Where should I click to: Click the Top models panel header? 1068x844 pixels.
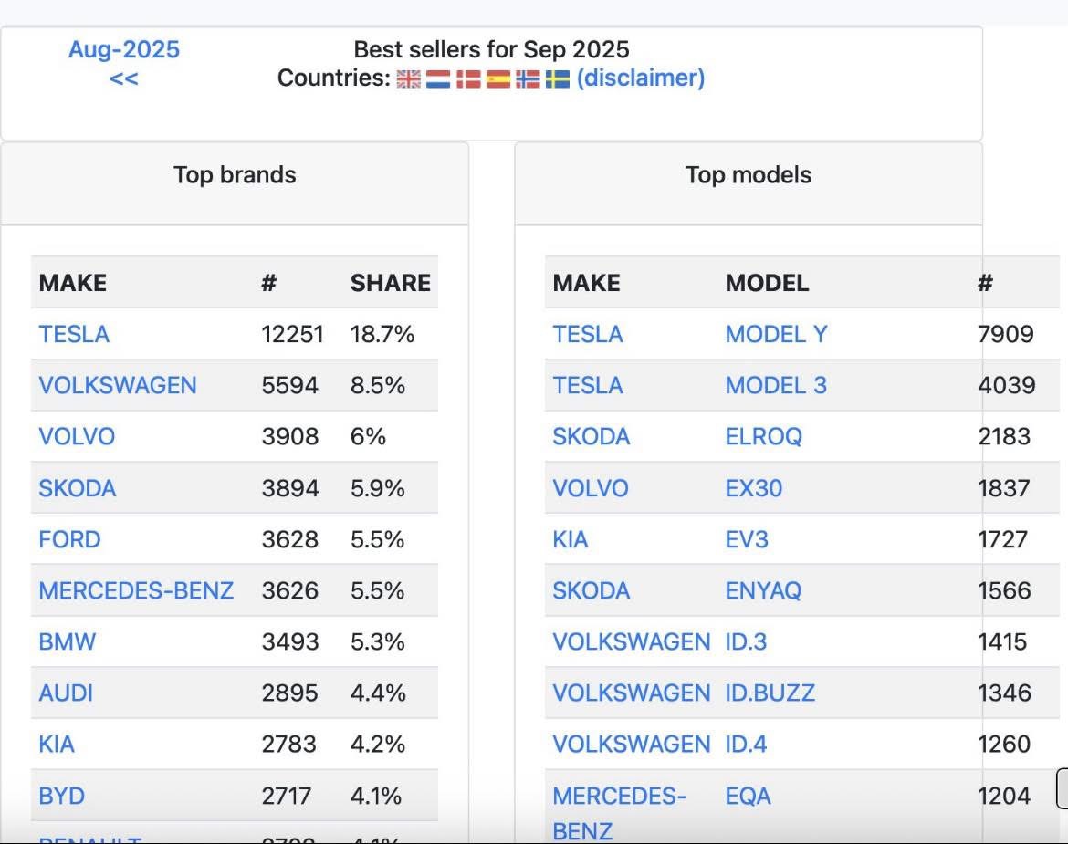(748, 175)
